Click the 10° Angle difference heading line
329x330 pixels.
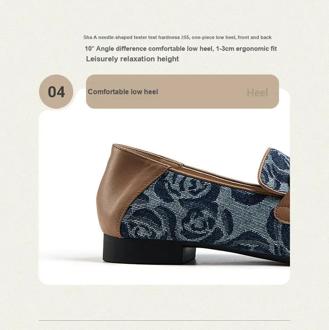coord(180,49)
